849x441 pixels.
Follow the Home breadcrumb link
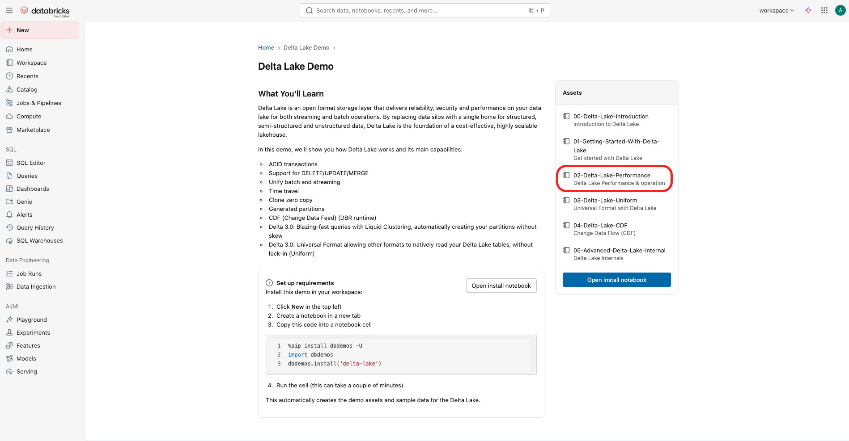click(x=266, y=47)
